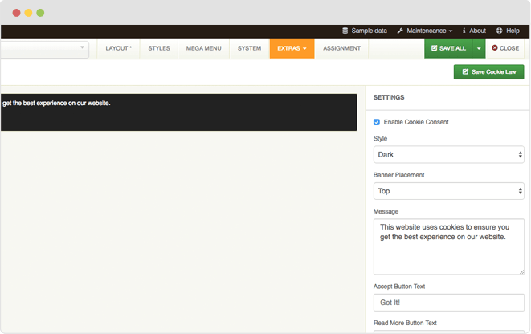Disable the Enable Cookie Consent checkbox
531x334 pixels.
(x=377, y=122)
